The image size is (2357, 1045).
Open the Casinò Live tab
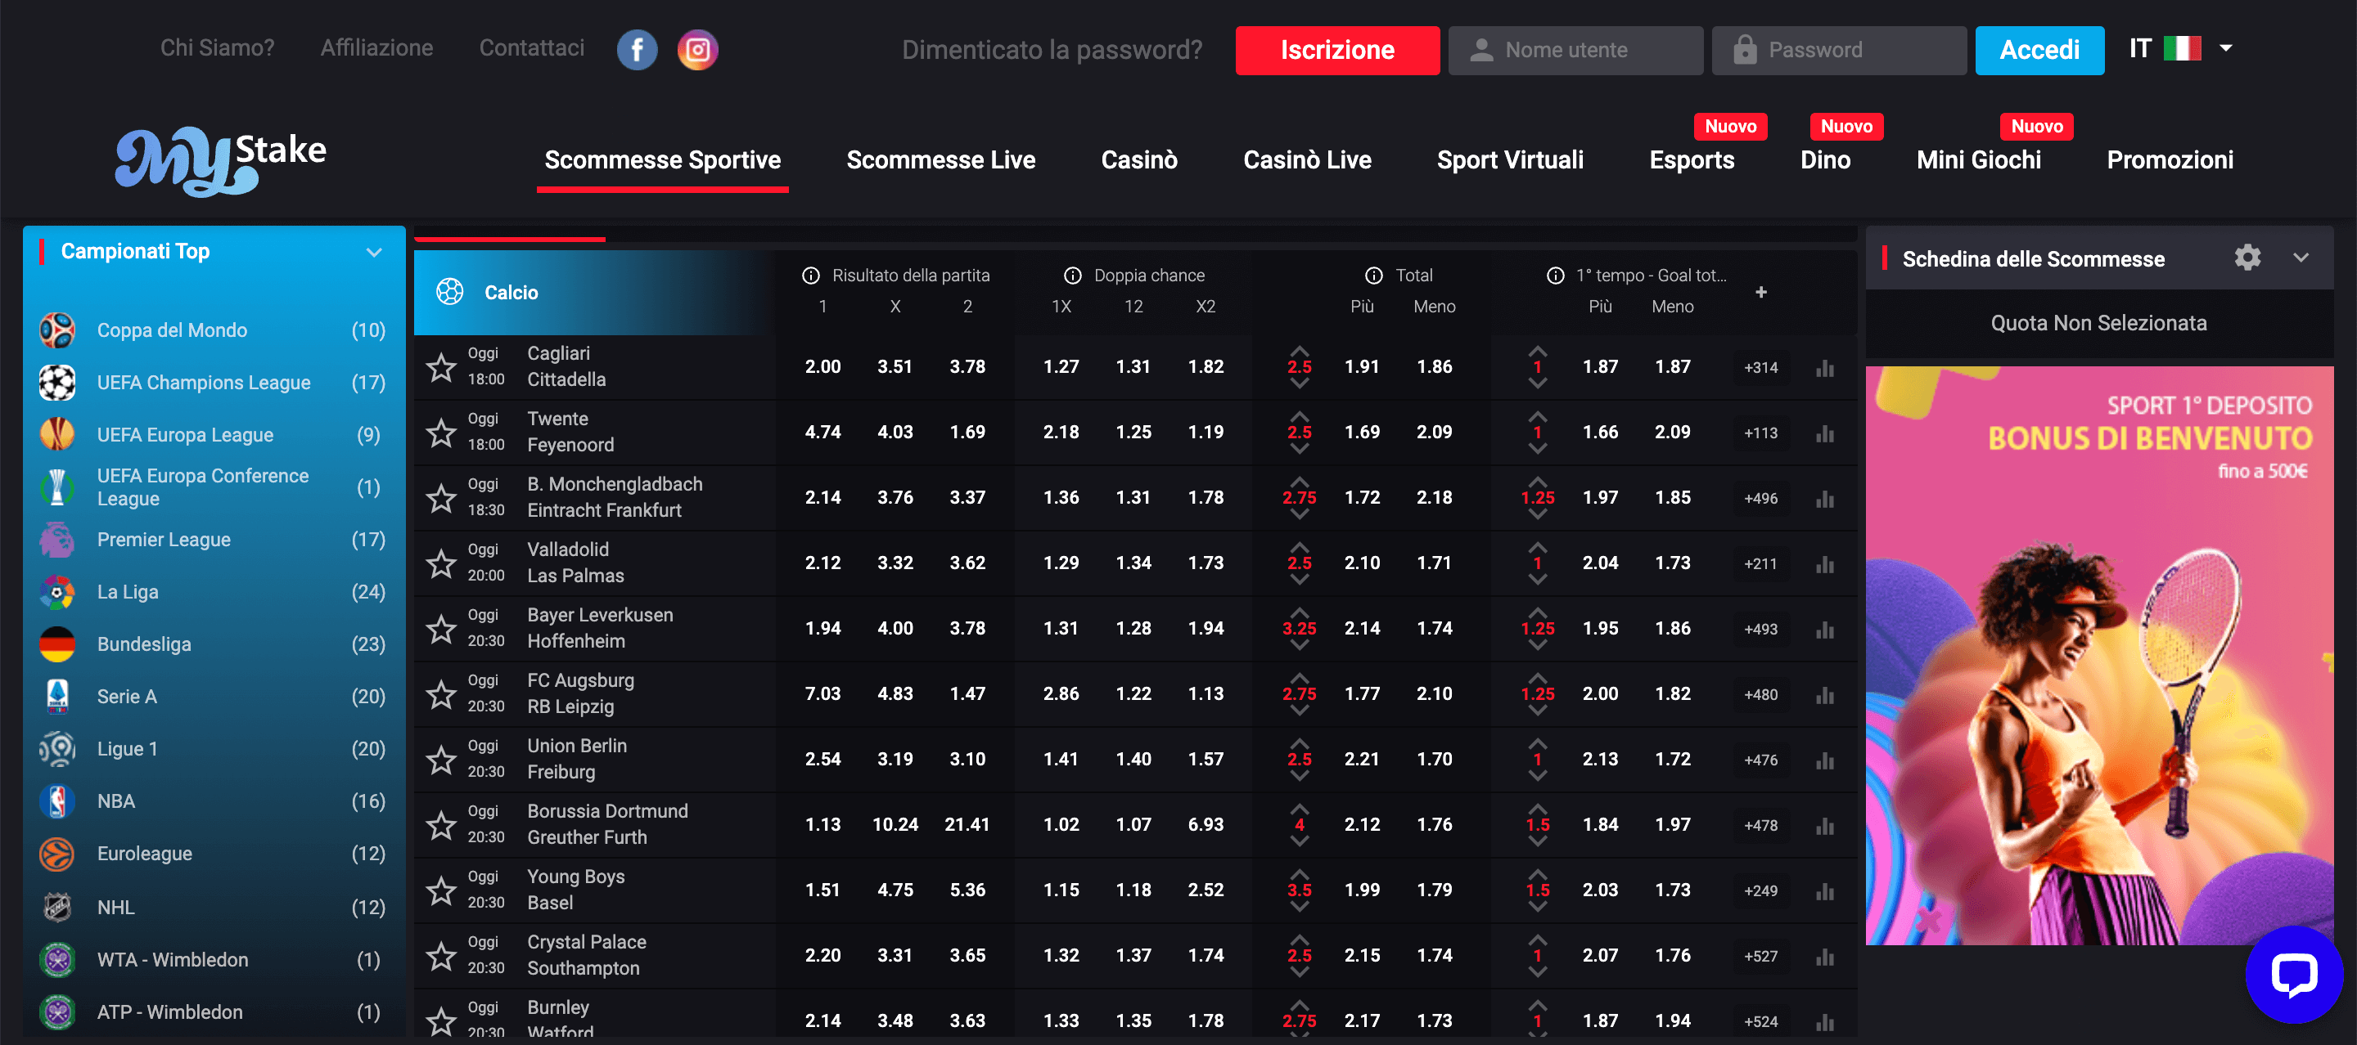(x=1307, y=160)
